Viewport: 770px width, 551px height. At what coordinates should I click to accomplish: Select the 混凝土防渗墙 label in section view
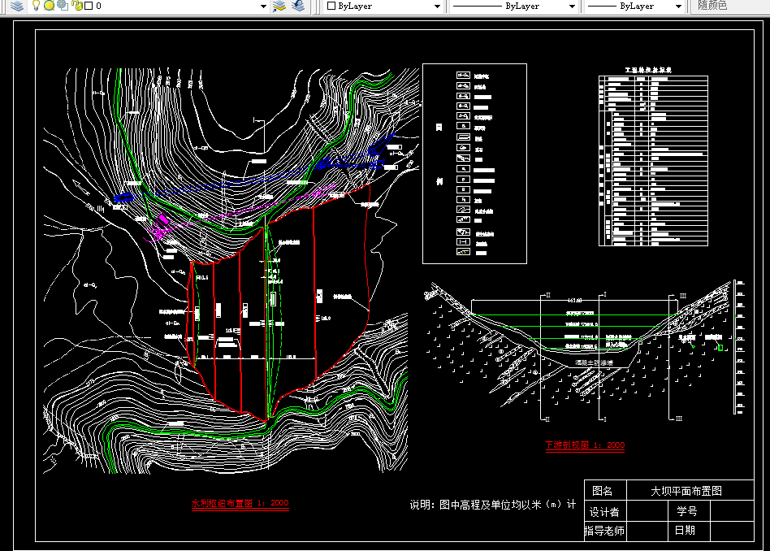pos(595,362)
